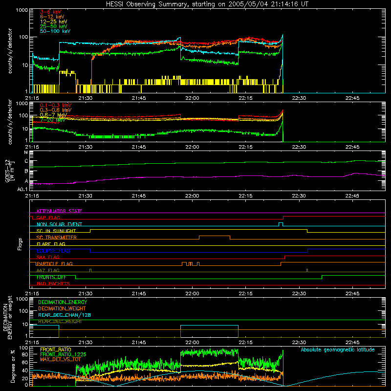
Task: Select the PARTICLE_FLAG label
Action: [x=55, y=263]
